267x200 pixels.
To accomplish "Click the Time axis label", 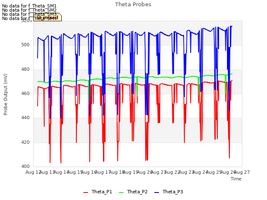I will coord(236,179).
